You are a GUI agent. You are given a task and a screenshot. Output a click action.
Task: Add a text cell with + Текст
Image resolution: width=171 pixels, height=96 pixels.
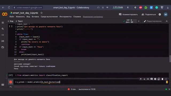point(19,21)
